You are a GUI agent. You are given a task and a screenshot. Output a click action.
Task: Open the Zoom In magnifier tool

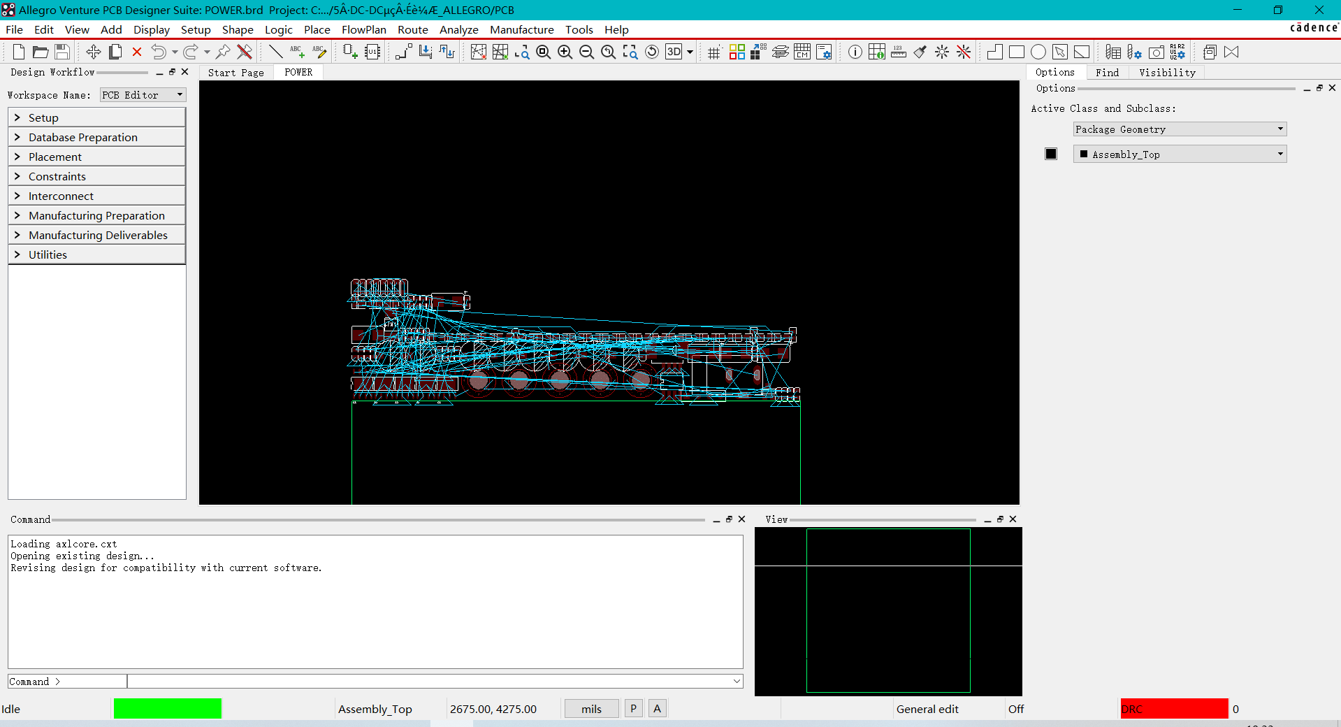[565, 52]
